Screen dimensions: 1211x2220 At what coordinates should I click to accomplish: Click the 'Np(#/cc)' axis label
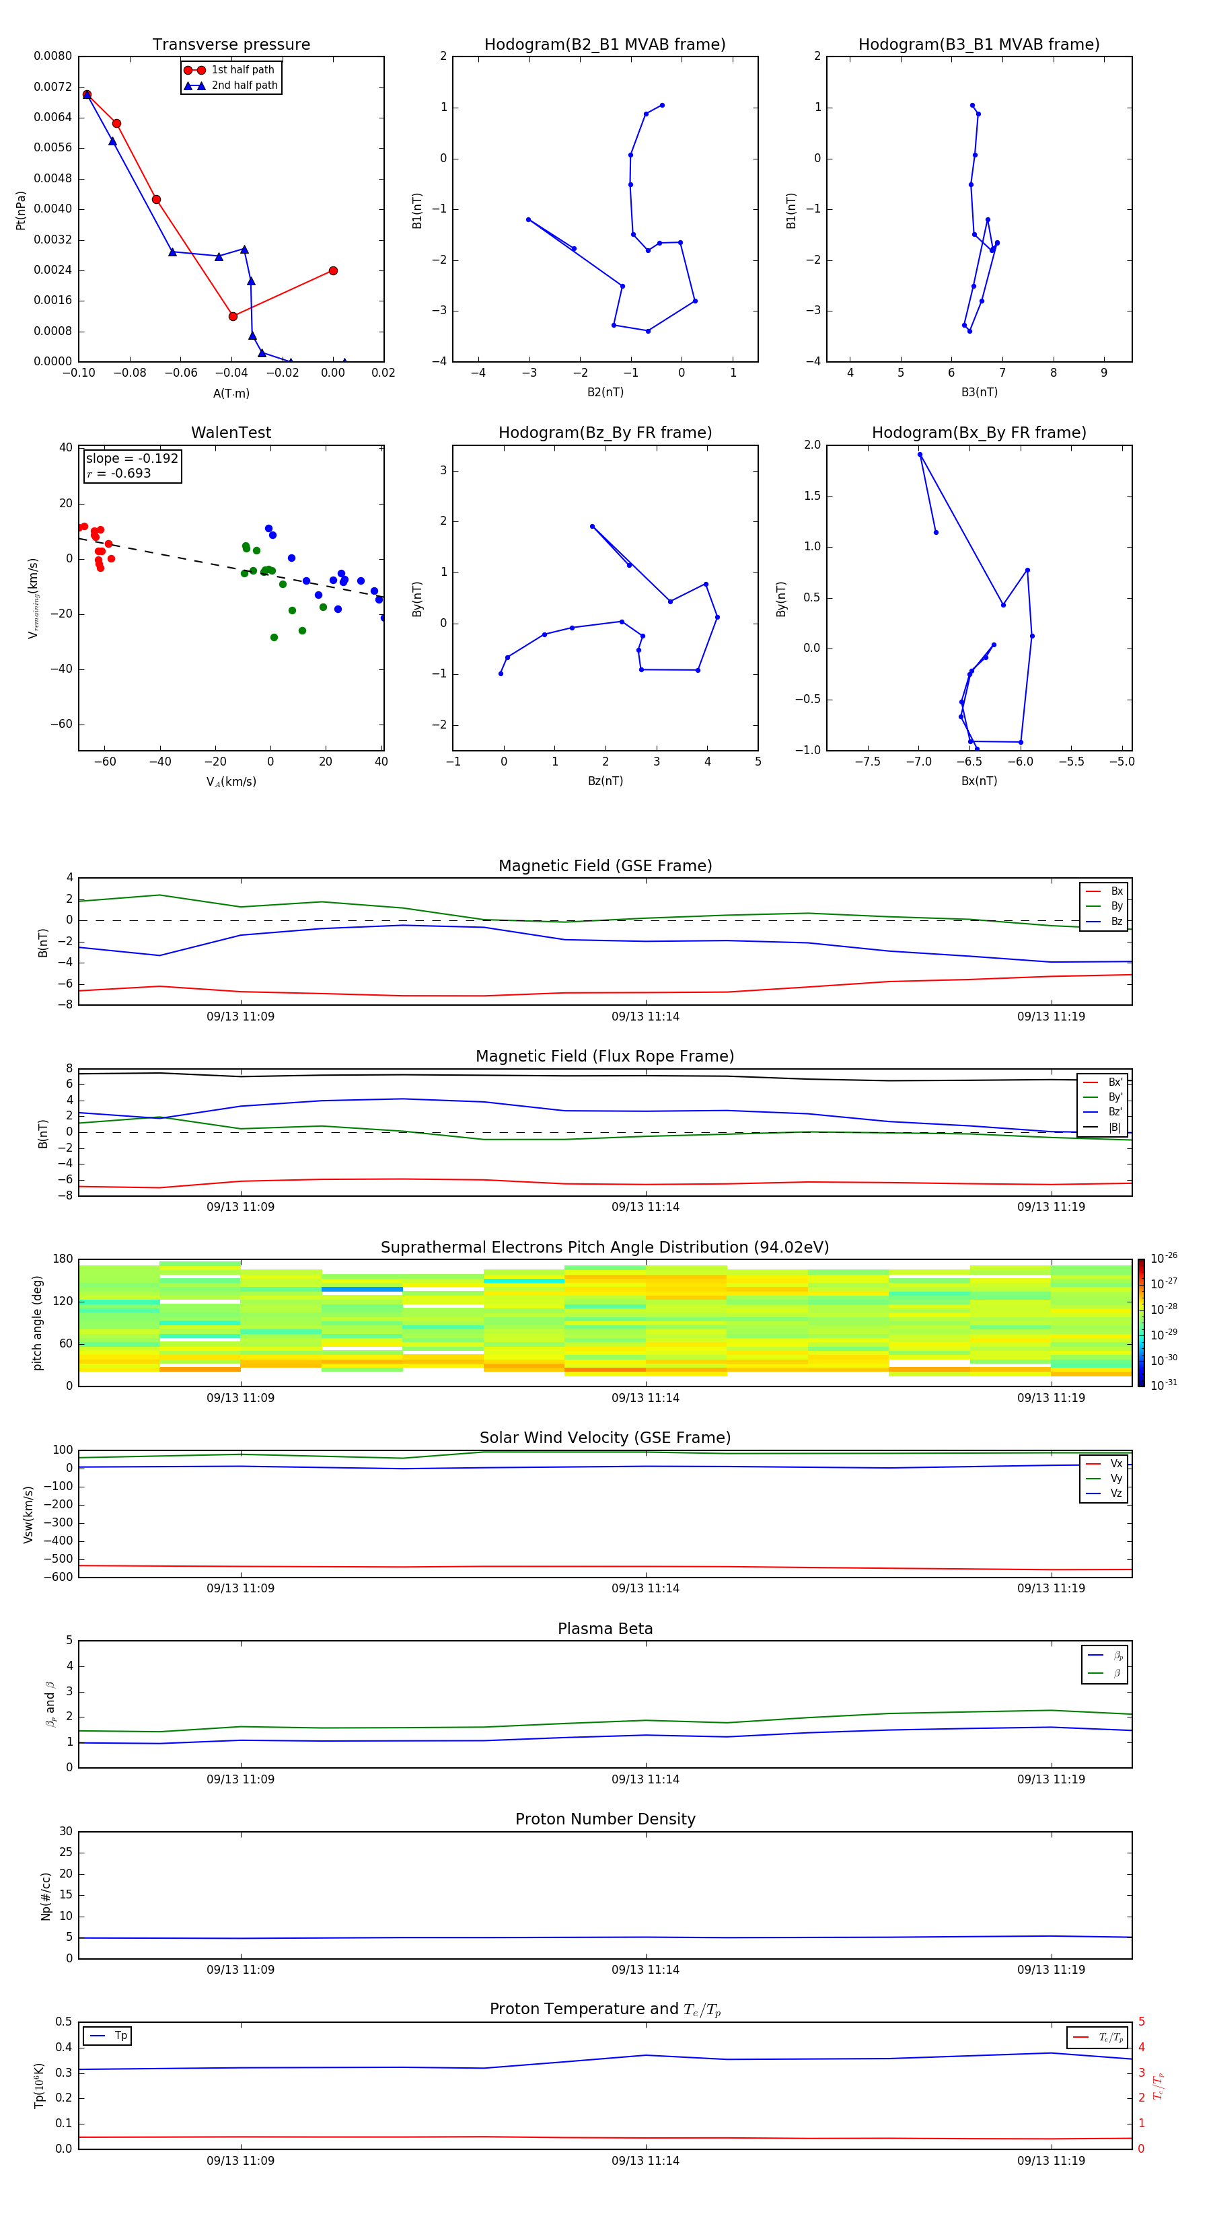[46, 1896]
